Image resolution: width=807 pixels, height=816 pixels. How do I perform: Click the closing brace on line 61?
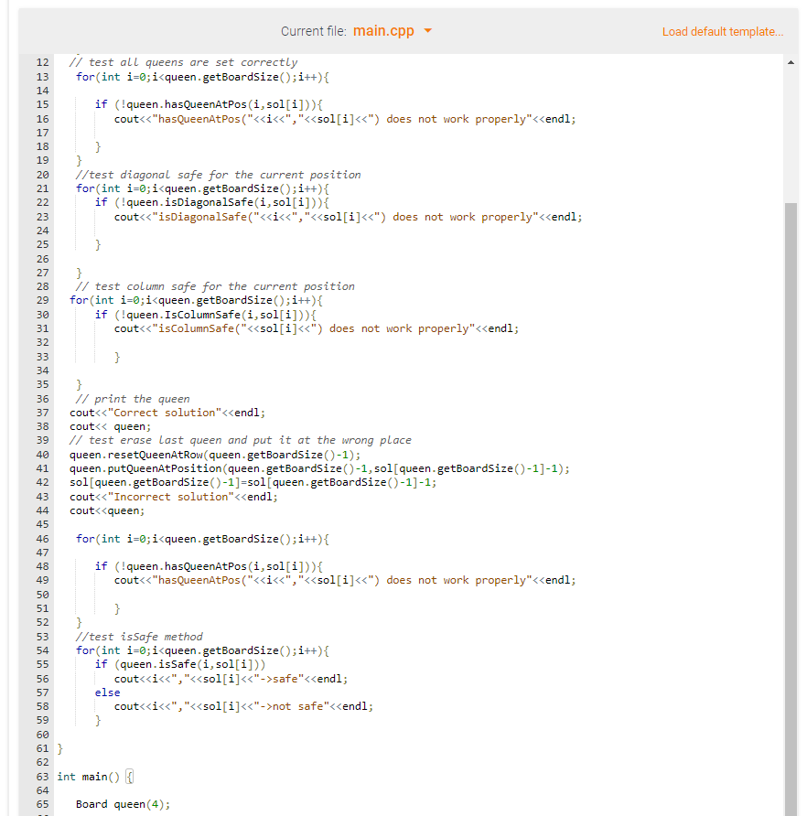(59, 748)
